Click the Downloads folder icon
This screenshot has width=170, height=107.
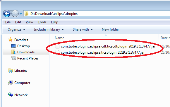pos(13,52)
